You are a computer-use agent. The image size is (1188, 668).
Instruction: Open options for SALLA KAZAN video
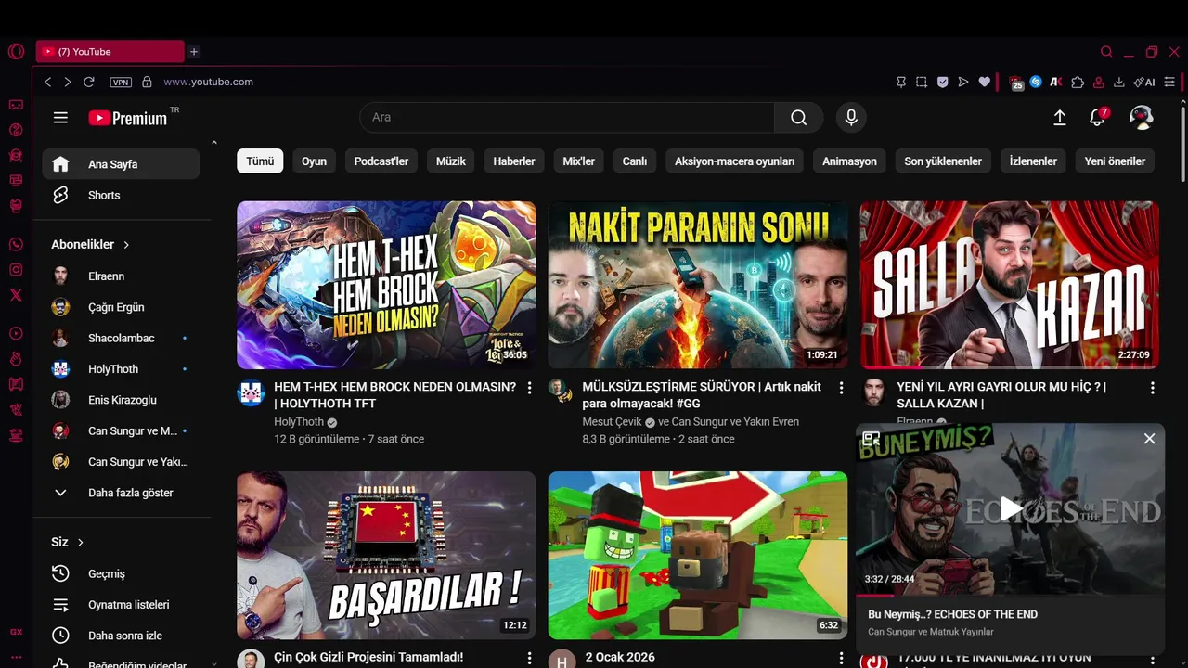click(1153, 388)
